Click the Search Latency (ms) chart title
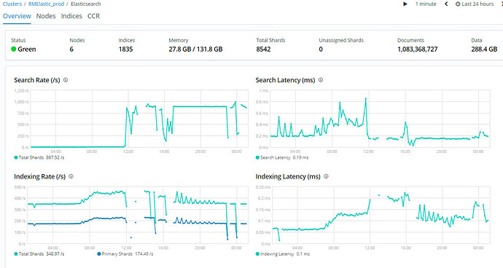 [285, 80]
